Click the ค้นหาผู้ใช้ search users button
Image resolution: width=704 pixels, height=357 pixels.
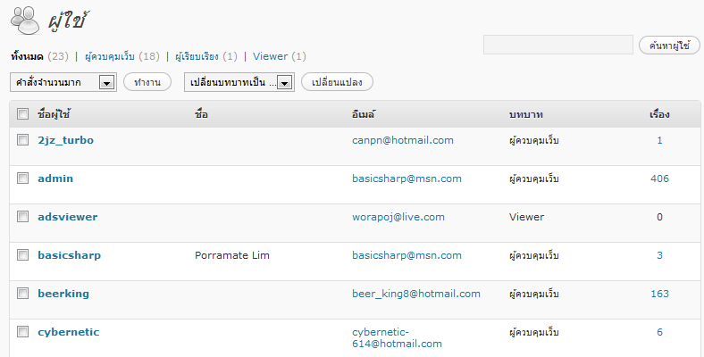click(669, 45)
